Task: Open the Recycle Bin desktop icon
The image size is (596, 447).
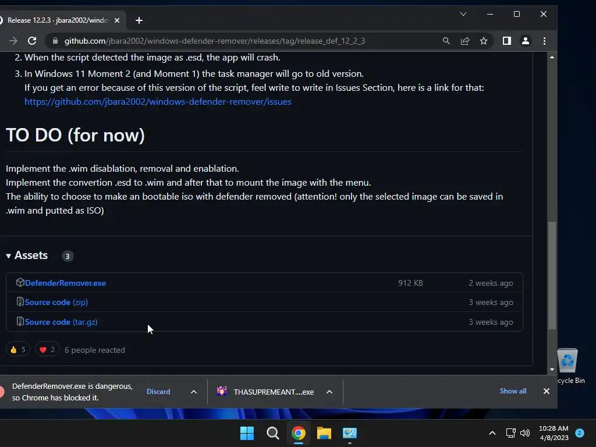Action: coord(568,366)
